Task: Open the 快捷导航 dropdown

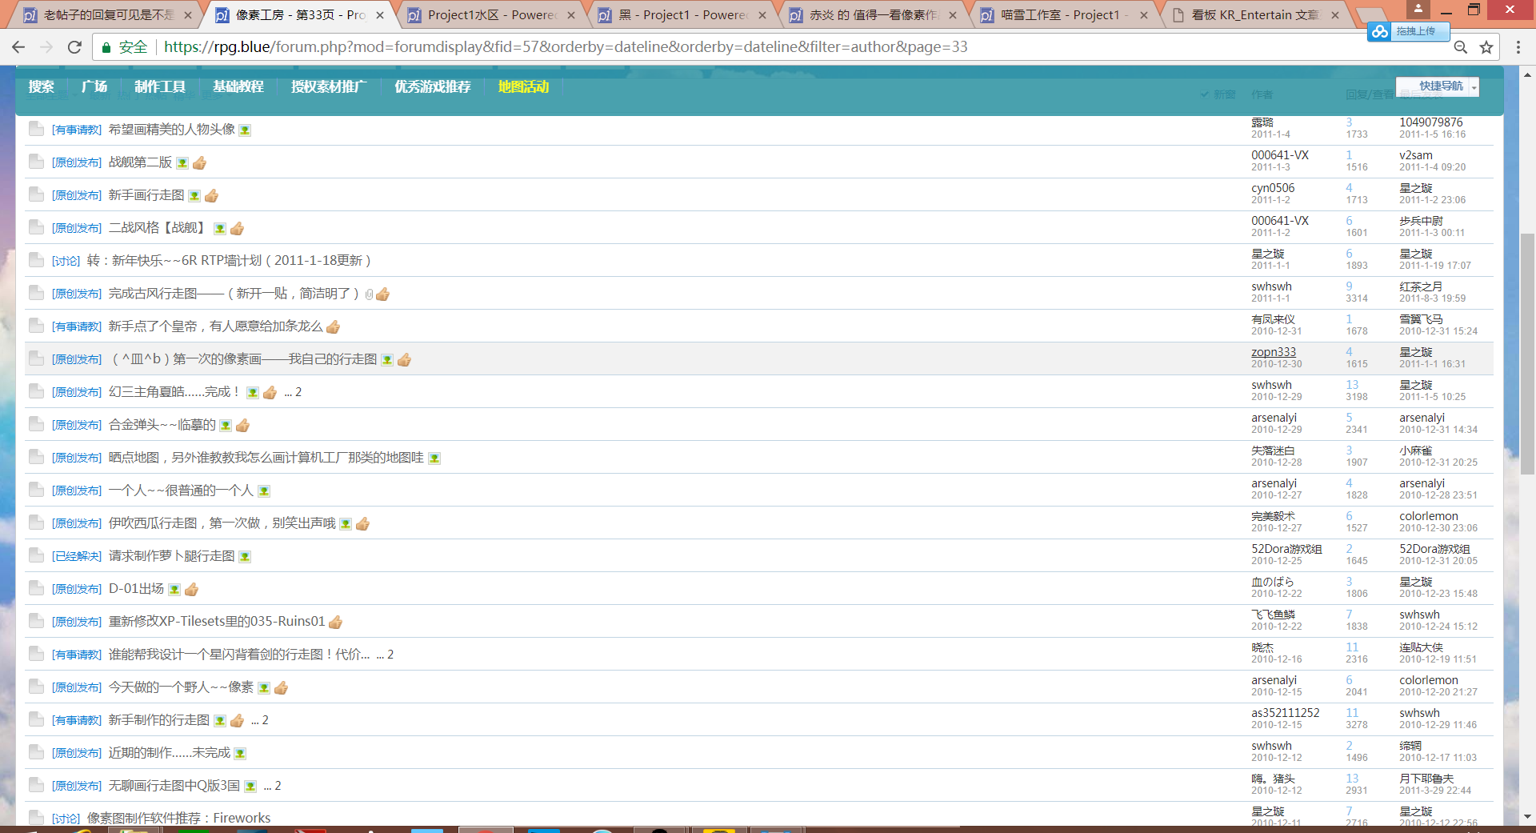Action: [1438, 86]
